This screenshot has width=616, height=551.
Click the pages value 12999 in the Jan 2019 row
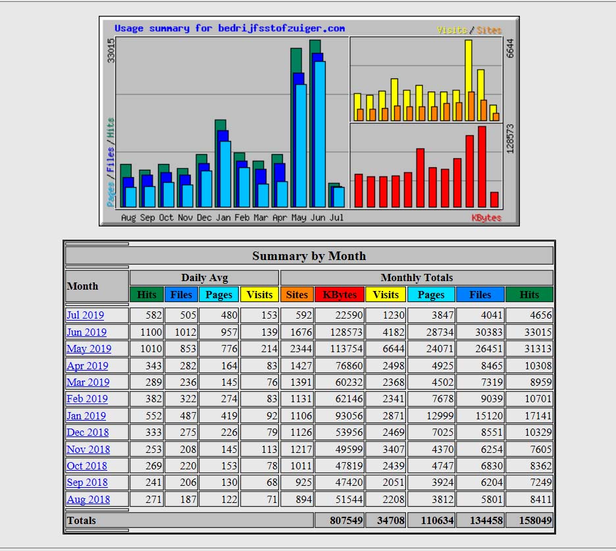pos(440,415)
